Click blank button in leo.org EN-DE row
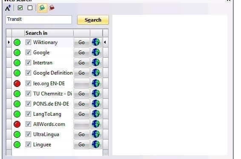Image resolution: width=241 pixels, height=159 pixels. pos(82,84)
